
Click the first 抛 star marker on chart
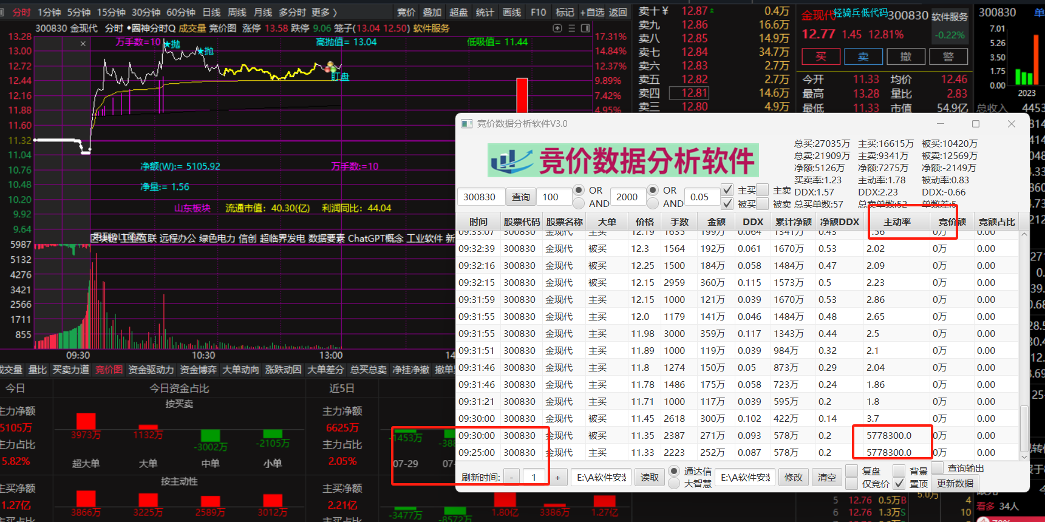click(172, 44)
